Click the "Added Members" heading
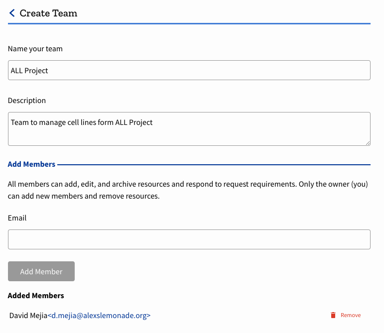384x333 pixels. click(36, 296)
